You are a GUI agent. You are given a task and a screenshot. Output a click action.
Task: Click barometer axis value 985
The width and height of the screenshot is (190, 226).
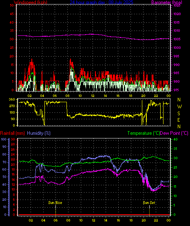[x=176, y=73]
